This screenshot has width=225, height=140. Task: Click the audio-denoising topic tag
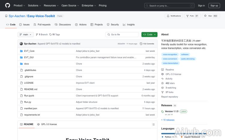point(188,59)
